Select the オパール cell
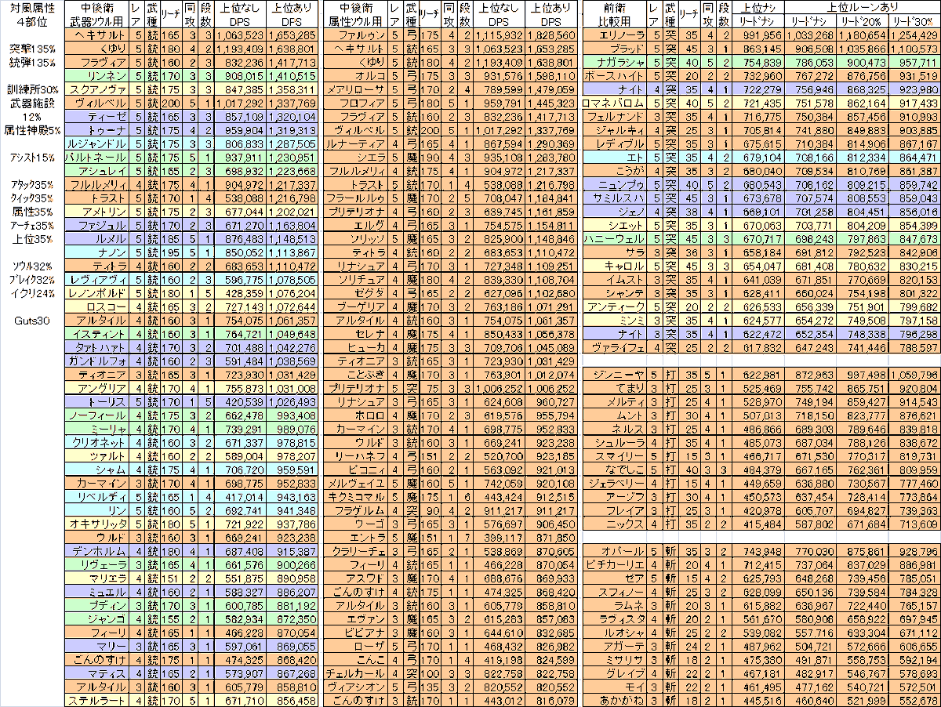 pyautogui.click(x=616, y=550)
